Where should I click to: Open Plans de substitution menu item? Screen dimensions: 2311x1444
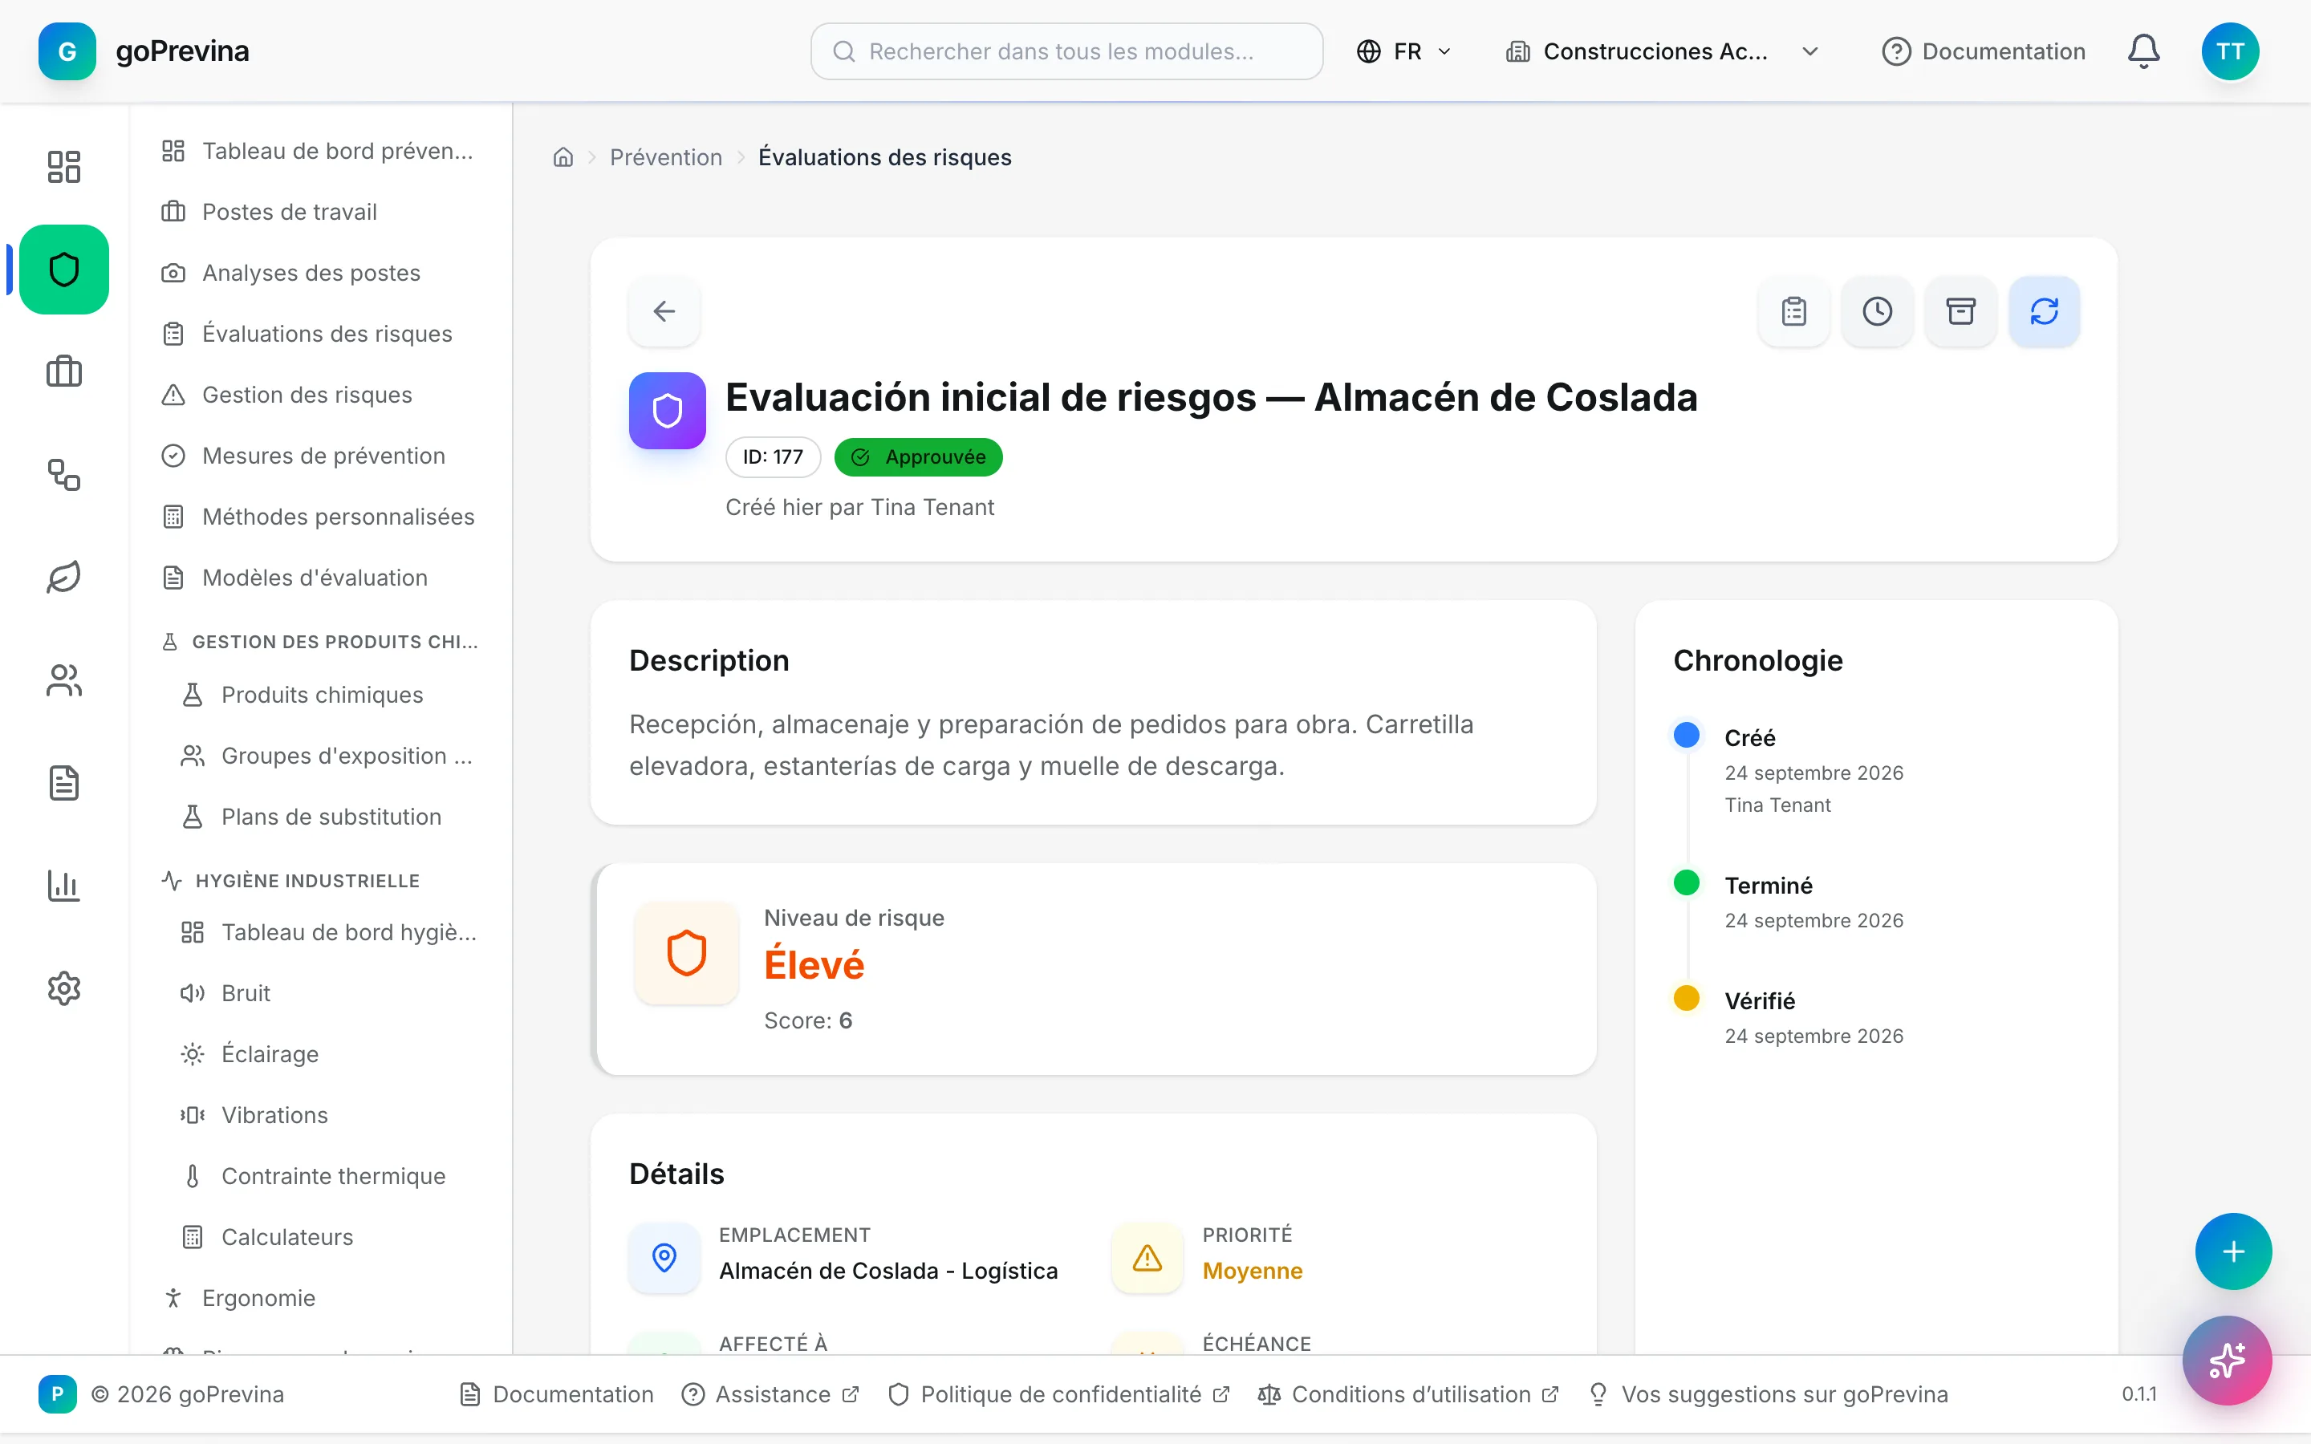pyautogui.click(x=331, y=817)
